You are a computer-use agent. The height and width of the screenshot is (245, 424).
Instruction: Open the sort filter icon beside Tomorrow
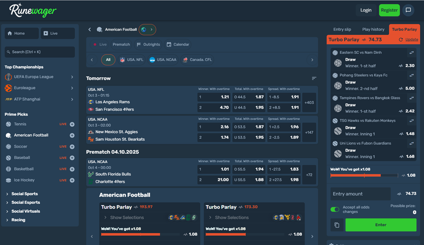(314, 78)
